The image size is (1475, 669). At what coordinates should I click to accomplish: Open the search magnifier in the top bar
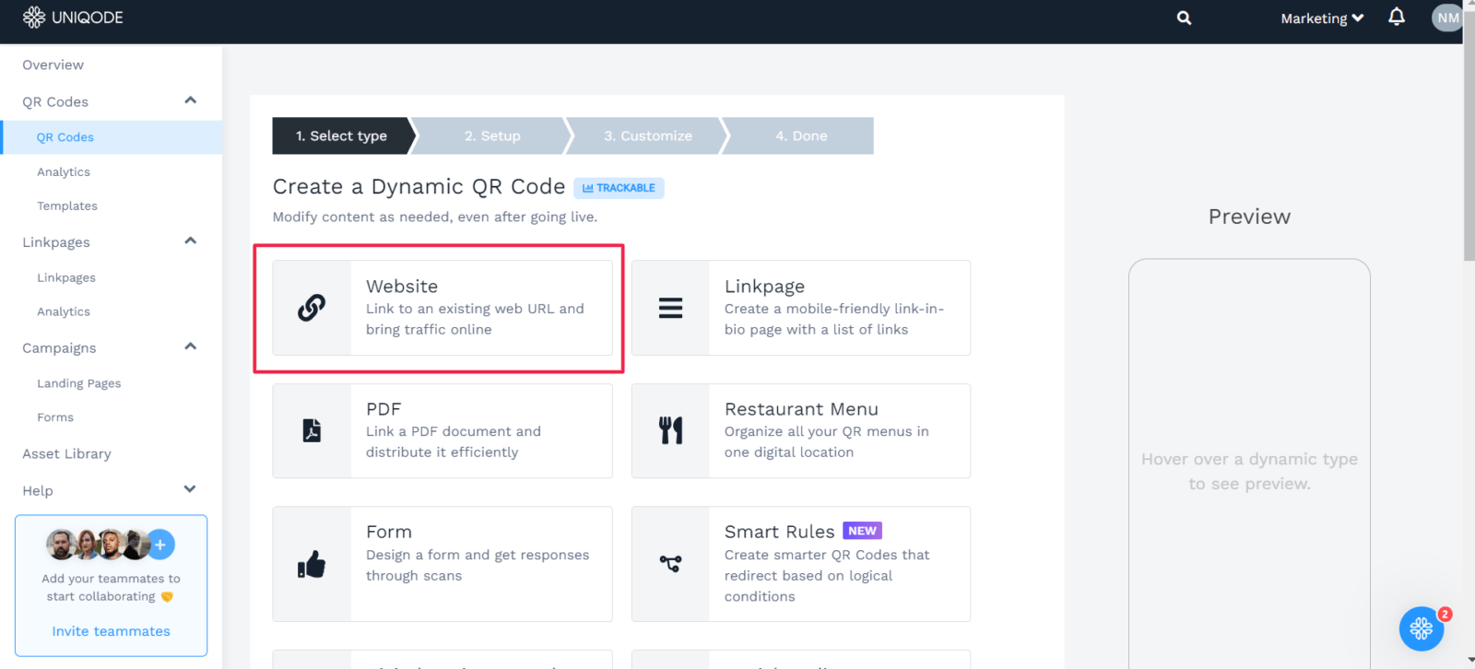(1183, 18)
